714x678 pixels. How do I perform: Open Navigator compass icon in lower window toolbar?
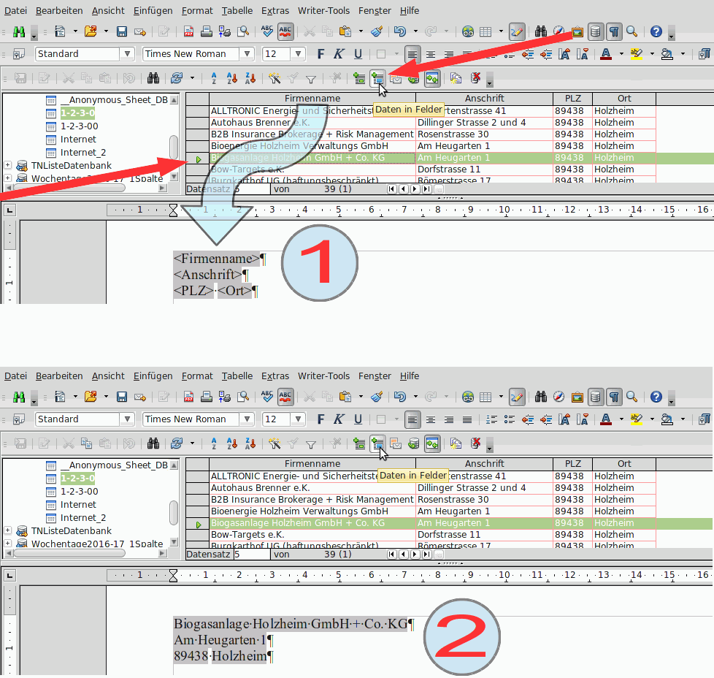[x=558, y=397]
